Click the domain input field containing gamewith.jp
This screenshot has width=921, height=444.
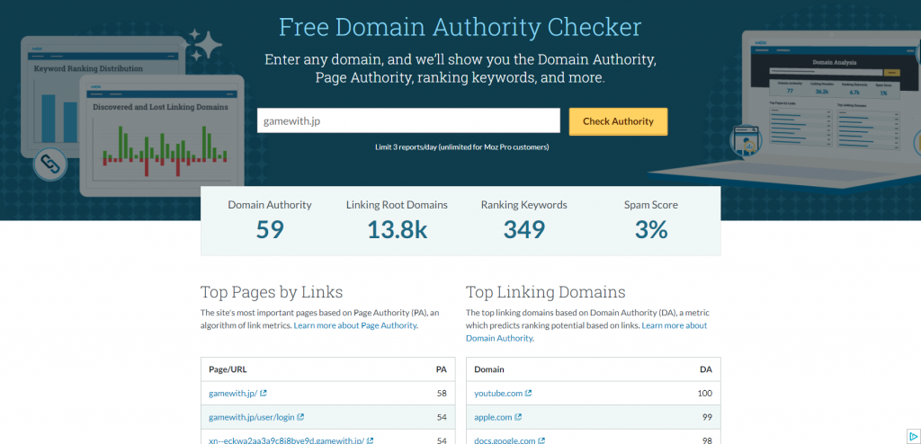click(408, 121)
